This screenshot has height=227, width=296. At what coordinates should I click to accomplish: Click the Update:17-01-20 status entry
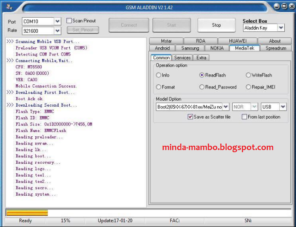coord(115,221)
